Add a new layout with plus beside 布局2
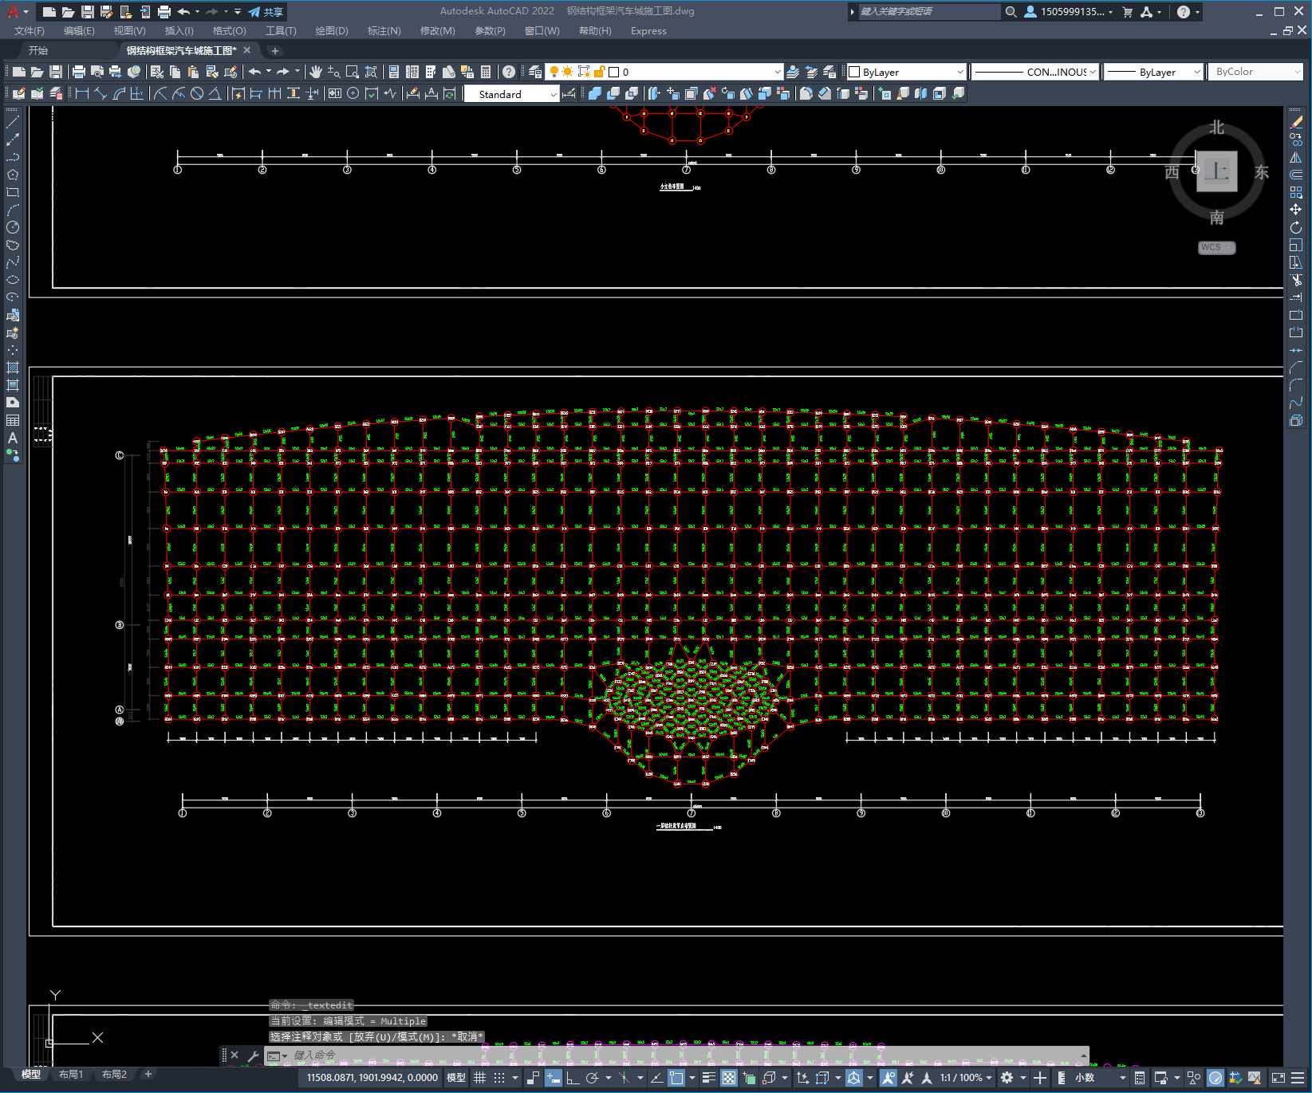Screen dimensions: 1312x1093 148,1075
